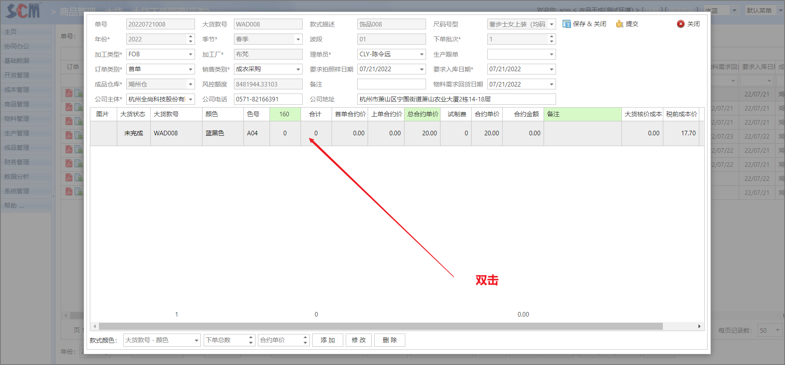Click the company phone input field
This screenshot has width=785, height=365.
[x=268, y=99]
